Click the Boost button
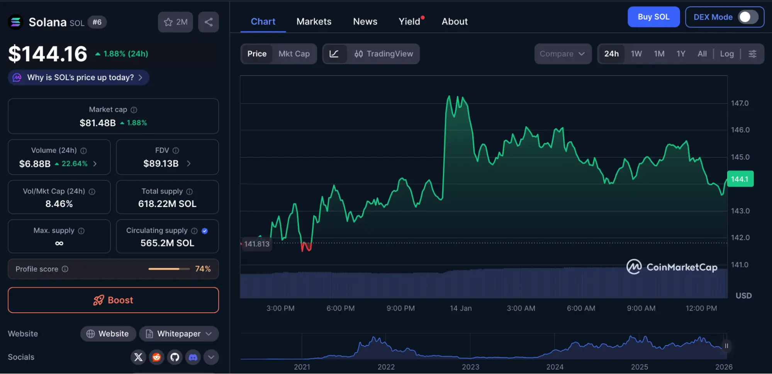Screen dimensions: 772x374 coord(113,300)
